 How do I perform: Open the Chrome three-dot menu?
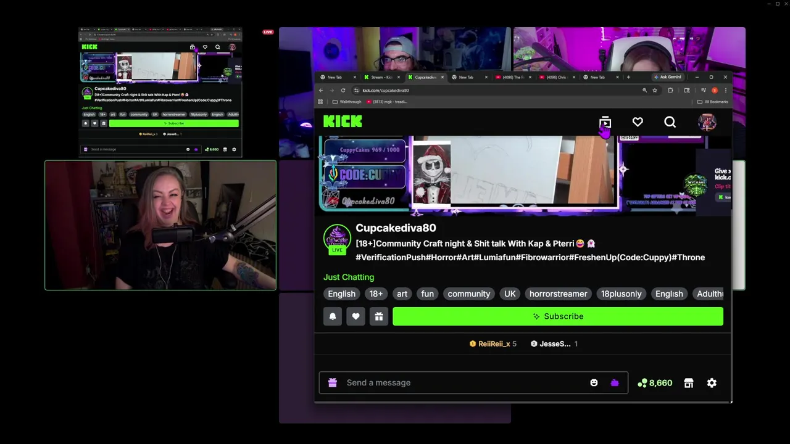point(725,90)
